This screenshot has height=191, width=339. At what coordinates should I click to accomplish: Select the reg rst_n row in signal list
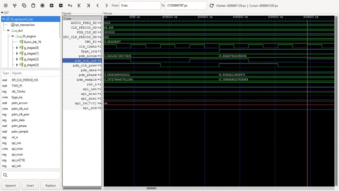click(x=31, y=137)
